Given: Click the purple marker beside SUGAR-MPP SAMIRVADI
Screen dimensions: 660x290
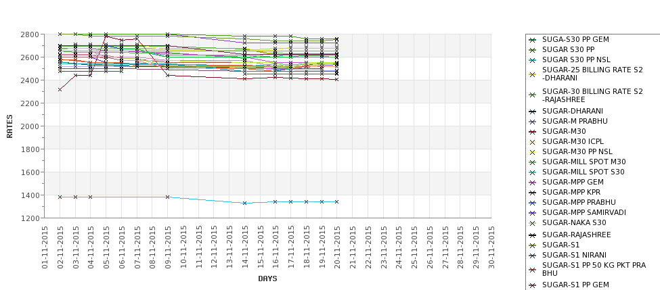Looking at the screenshot, I should click(533, 213).
